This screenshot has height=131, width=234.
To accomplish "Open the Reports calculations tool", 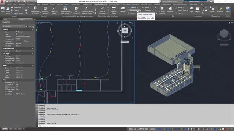I will tap(212, 9).
